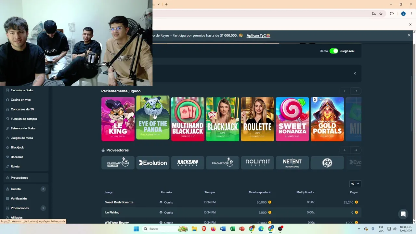
Task: Click the Aplican TyC link
Action: (x=258, y=35)
